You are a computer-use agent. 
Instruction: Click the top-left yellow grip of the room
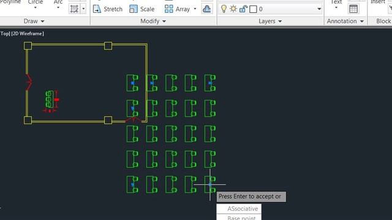28,46
